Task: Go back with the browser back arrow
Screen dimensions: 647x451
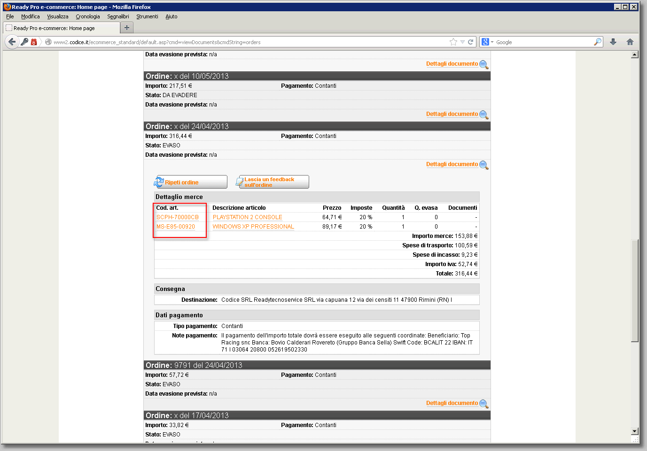Action: 12,42
